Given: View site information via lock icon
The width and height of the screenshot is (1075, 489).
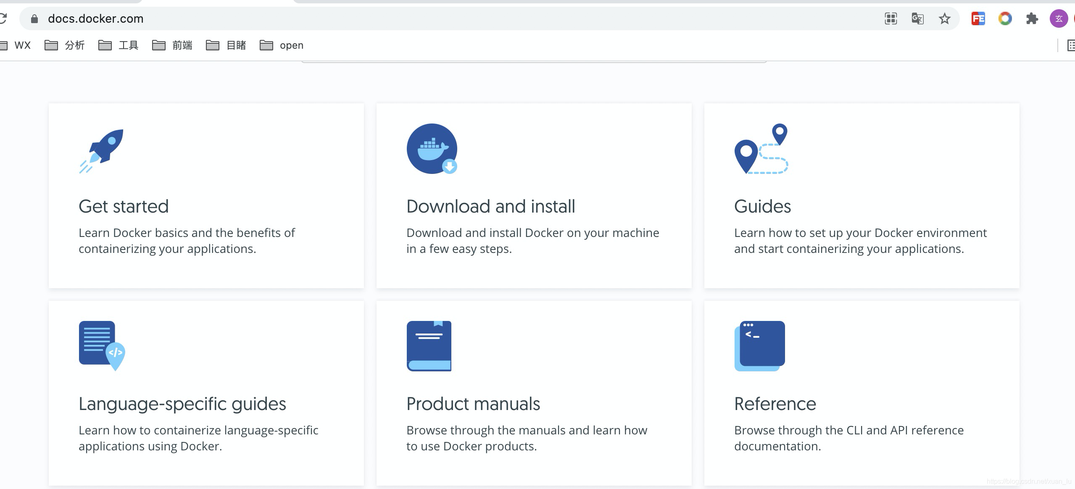Looking at the screenshot, I should (x=34, y=18).
